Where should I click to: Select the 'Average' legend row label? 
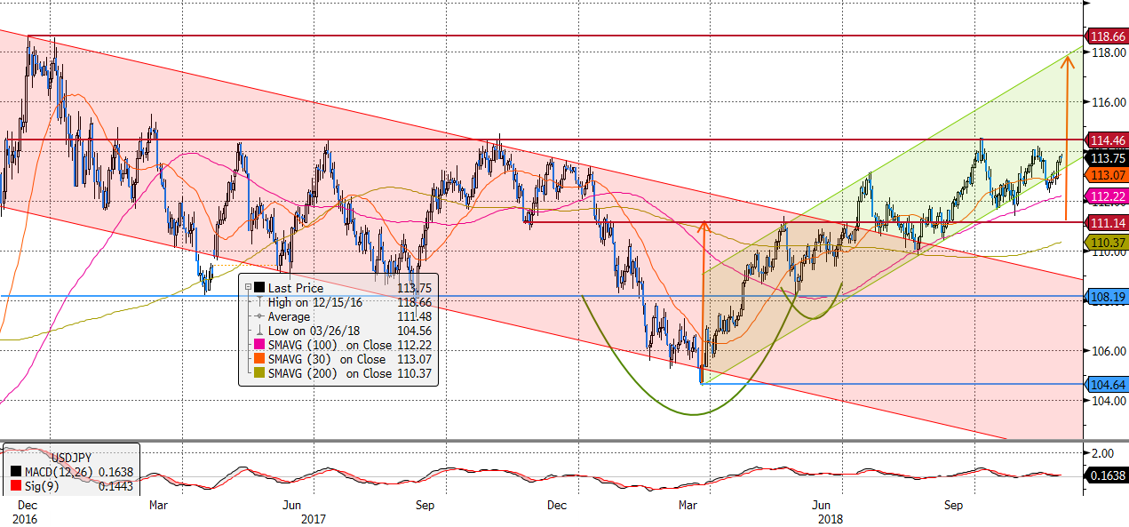click(290, 316)
